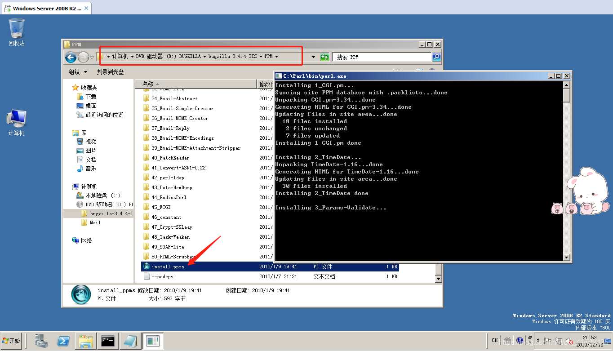Open recent locations dropdown beside forward arrow

tap(92, 57)
